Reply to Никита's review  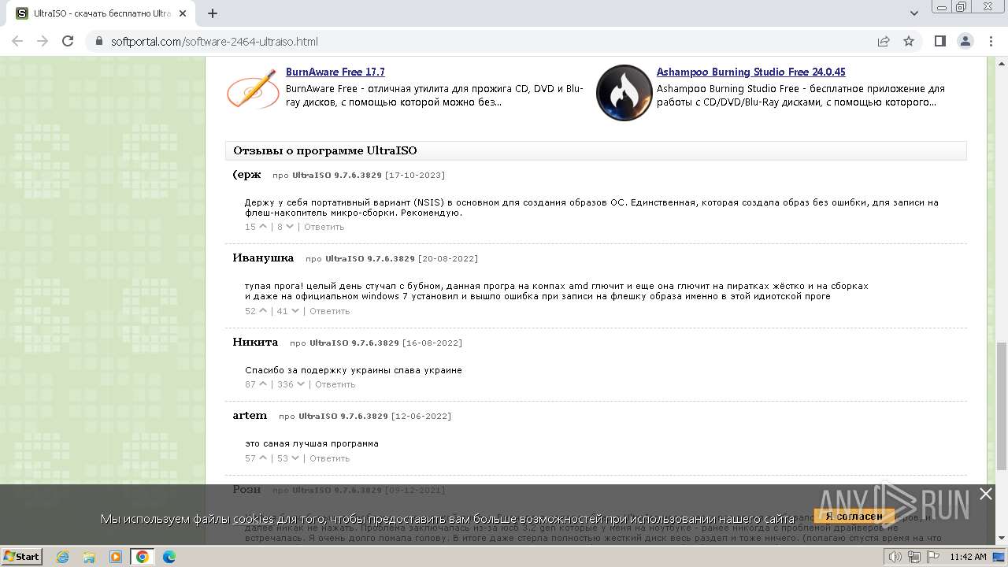click(335, 384)
